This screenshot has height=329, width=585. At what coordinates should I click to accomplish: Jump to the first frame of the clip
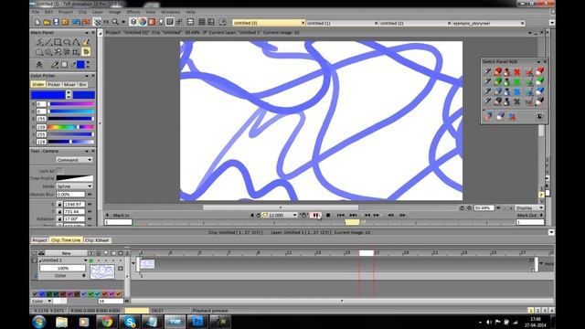pos(341,216)
